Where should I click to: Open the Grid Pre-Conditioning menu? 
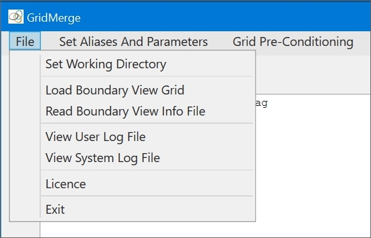coord(293,42)
